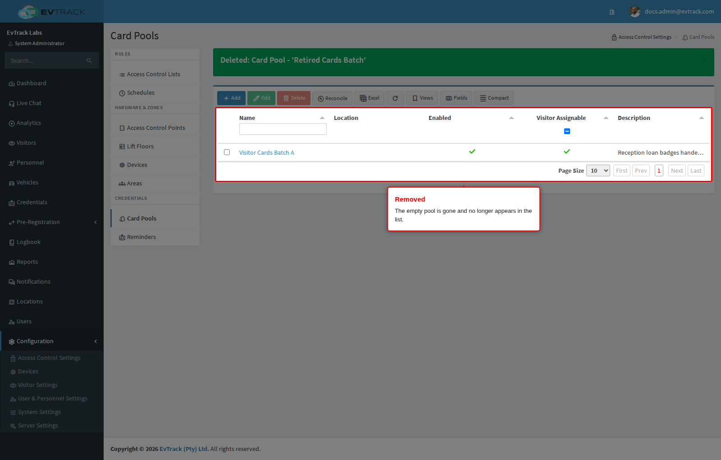Image resolution: width=721 pixels, height=460 pixels.
Task: Dismiss the green deleted notification banner
Action: coord(705,60)
